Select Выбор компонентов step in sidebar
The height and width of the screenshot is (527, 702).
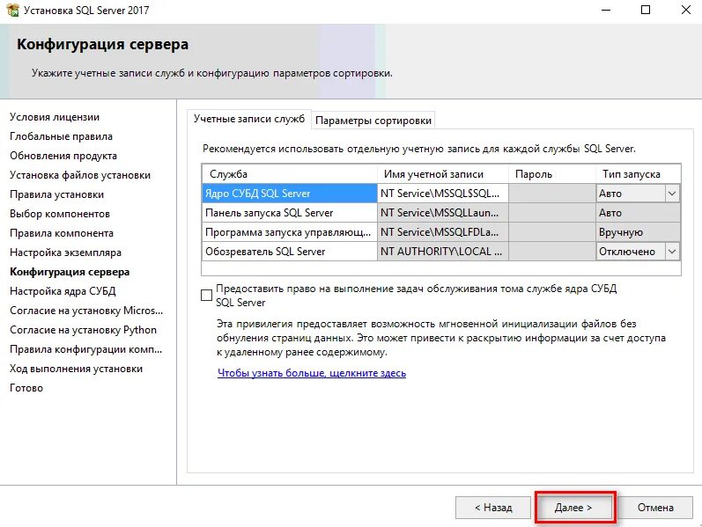click(60, 214)
